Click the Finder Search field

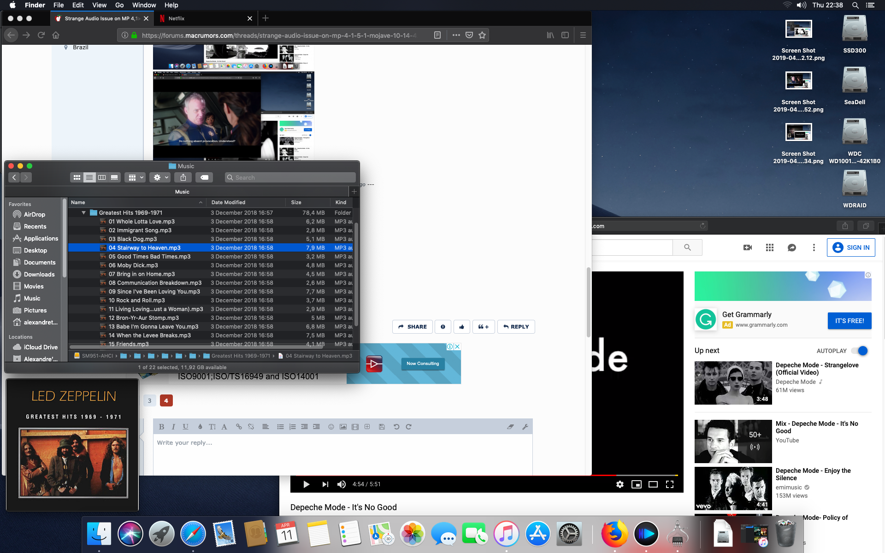[x=290, y=177]
